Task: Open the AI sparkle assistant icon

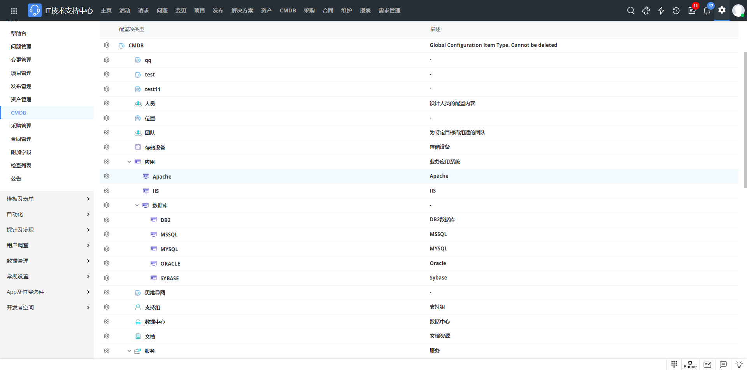Action: 646,10
